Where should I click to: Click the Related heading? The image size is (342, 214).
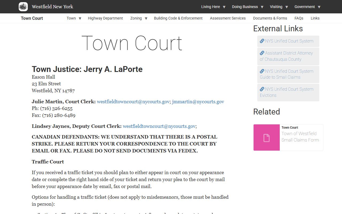pos(266,112)
